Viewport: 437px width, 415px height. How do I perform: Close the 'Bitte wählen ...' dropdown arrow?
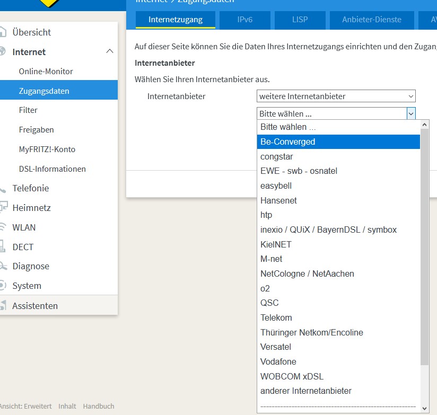coord(411,113)
